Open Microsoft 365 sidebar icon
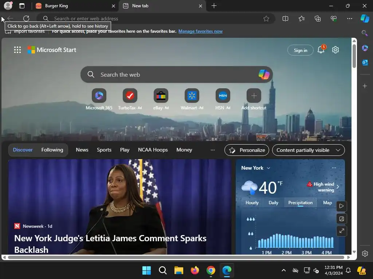 pos(365,48)
